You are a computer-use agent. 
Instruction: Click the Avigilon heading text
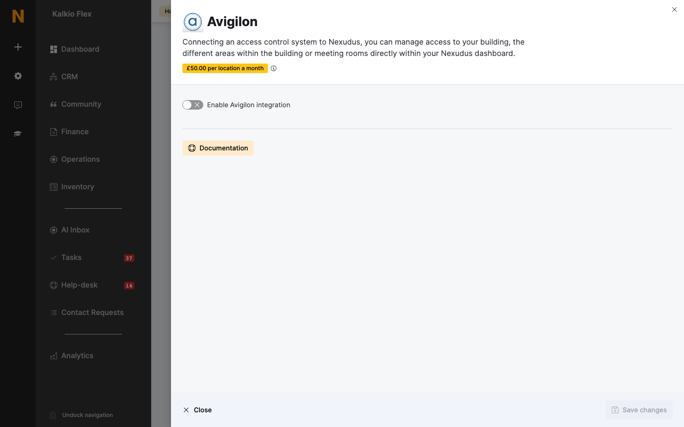pos(232,22)
